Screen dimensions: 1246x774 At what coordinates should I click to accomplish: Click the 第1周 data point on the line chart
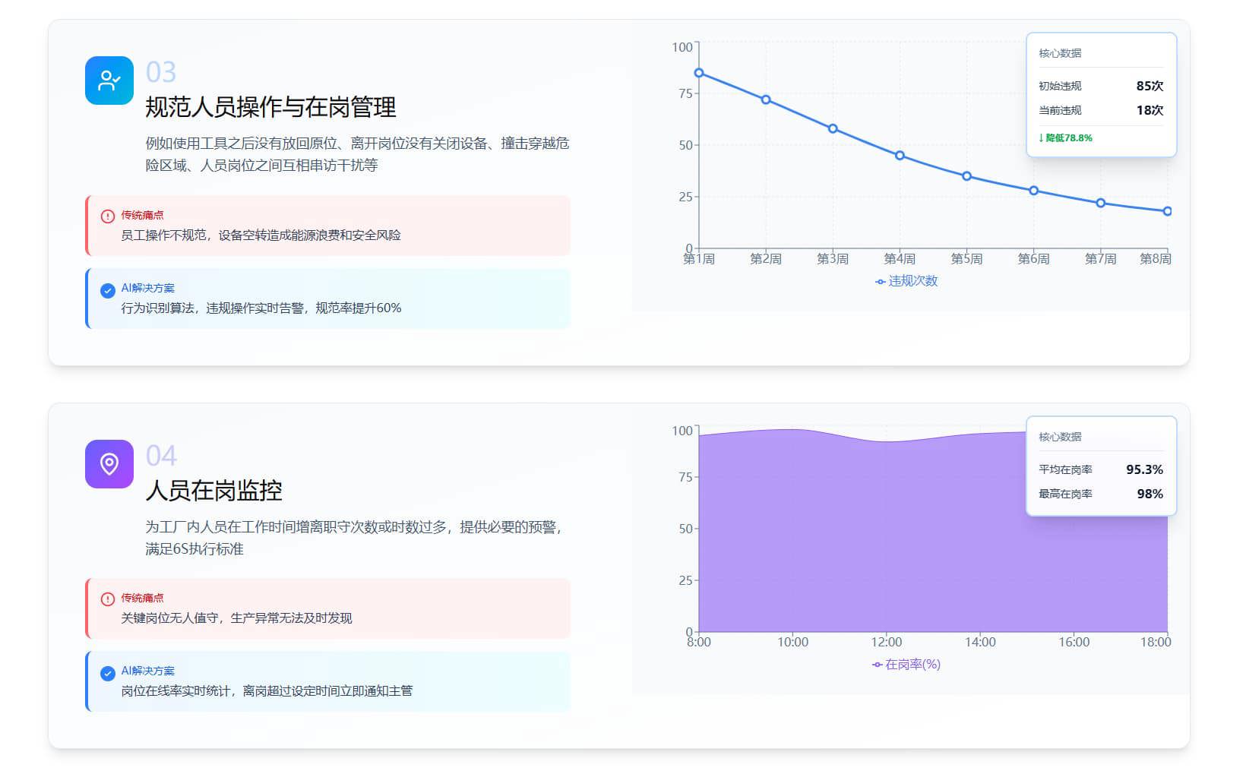coord(699,73)
